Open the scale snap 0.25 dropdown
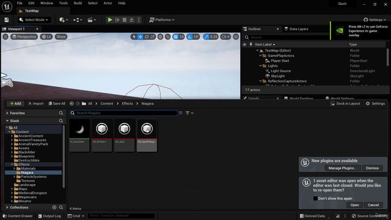The height and width of the screenshot is (220, 391). point(214,37)
